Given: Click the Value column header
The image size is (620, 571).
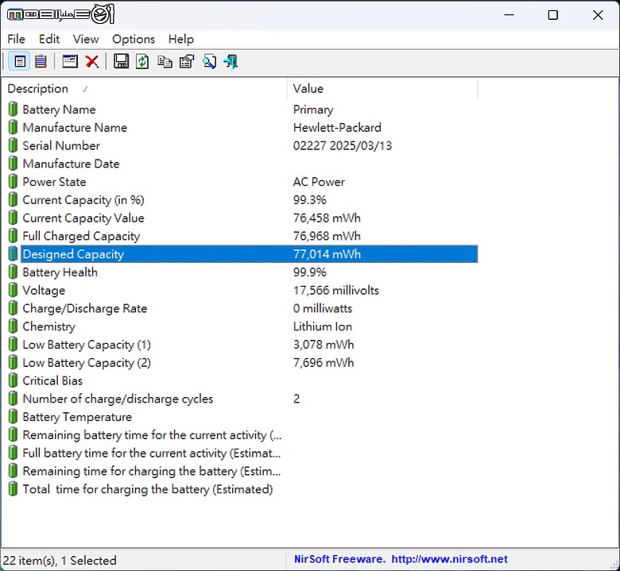Looking at the screenshot, I should [x=308, y=89].
